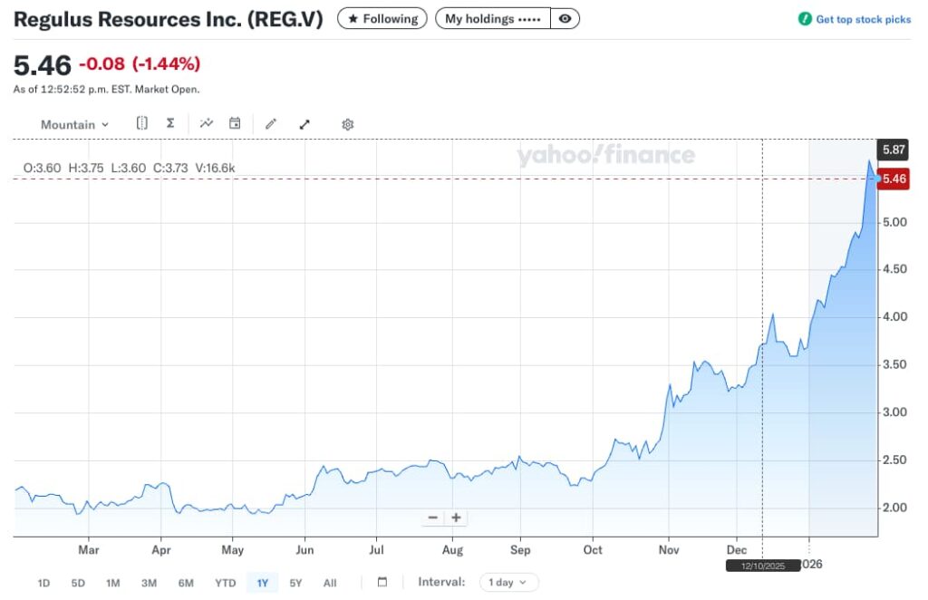Select the pencil drawing tool
928x600 pixels.
pyautogui.click(x=270, y=124)
